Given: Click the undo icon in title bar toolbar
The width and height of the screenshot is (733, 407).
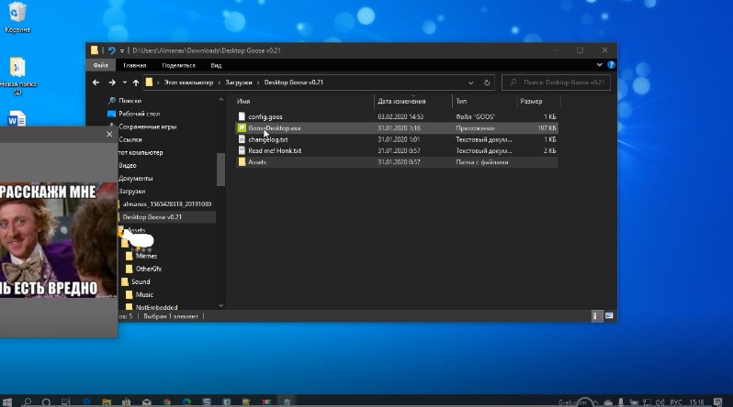Looking at the screenshot, I should (111, 50).
